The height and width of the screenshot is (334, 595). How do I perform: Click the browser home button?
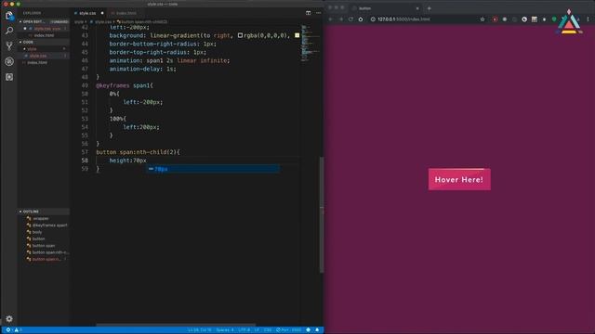pyautogui.click(x=361, y=19)
